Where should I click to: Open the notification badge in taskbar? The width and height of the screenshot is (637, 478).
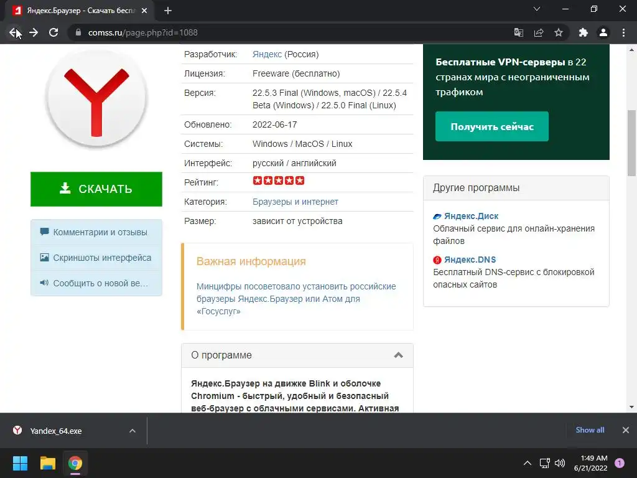point(620,463)
